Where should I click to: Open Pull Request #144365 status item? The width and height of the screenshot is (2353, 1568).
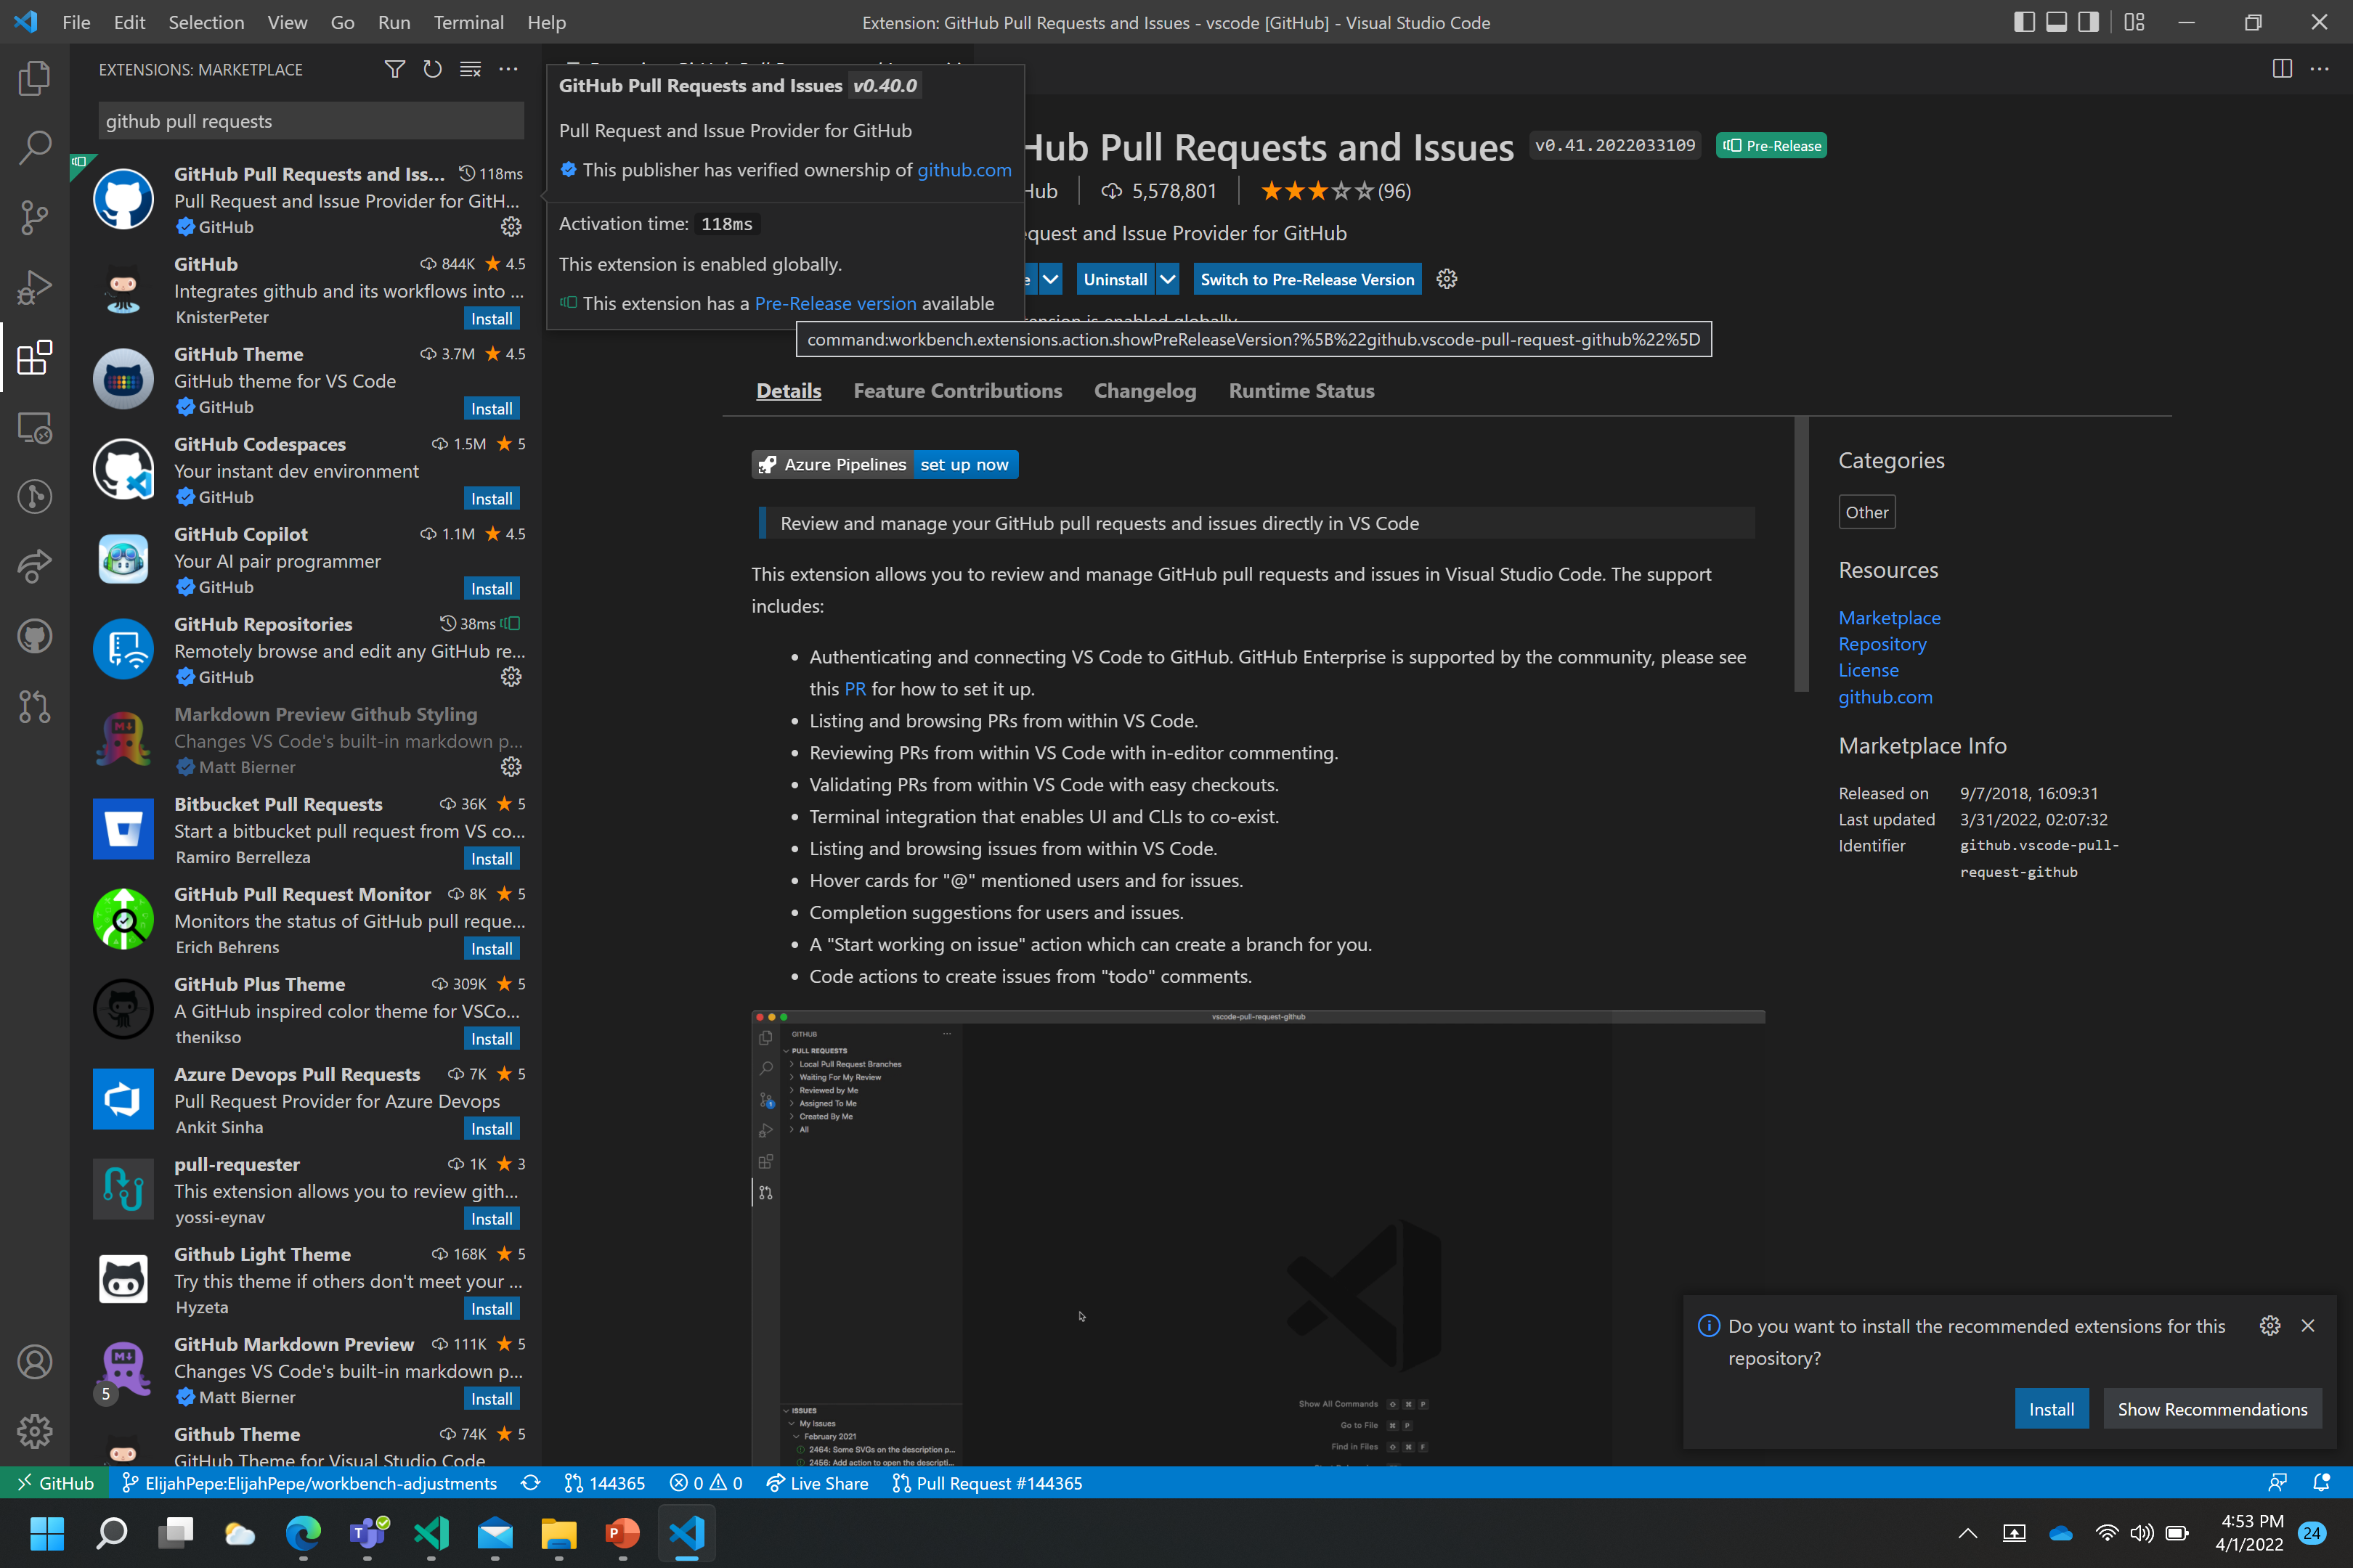coord(986,1483)
